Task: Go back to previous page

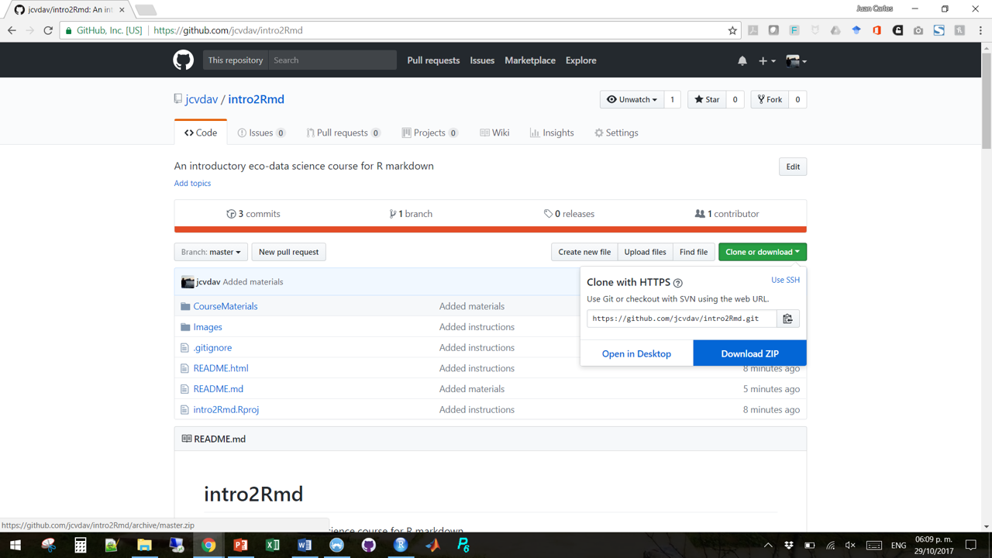Action: pos(12,30)
